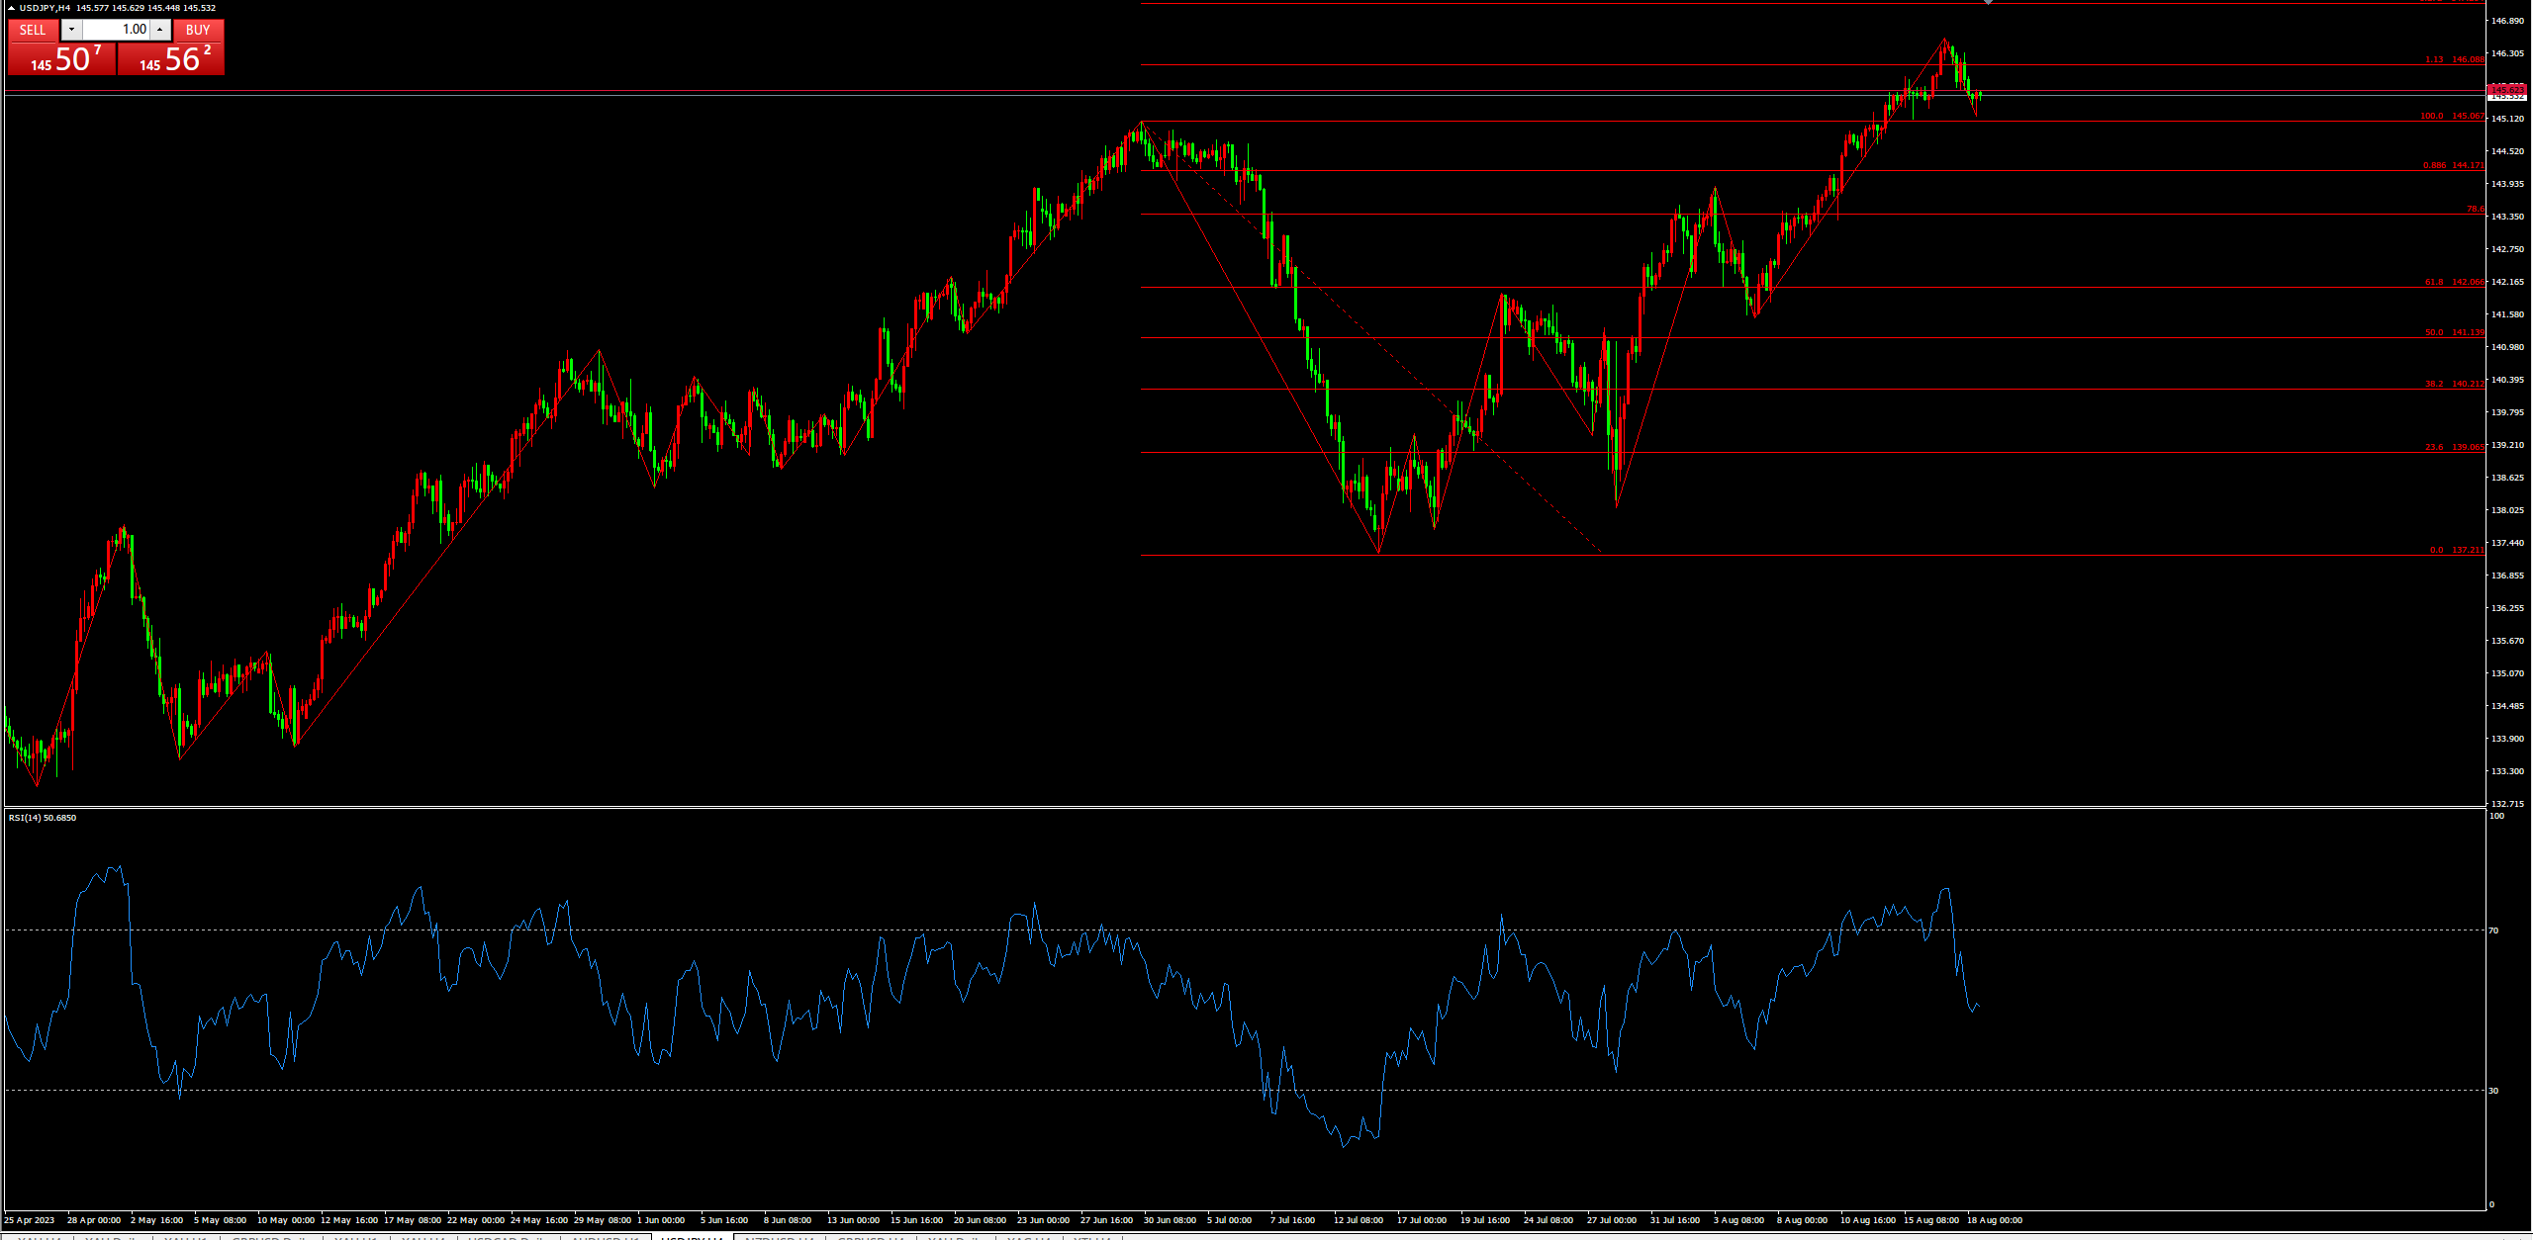Click 146.890 on the price scale
2533x1240 pixels.
(2507, 21)
